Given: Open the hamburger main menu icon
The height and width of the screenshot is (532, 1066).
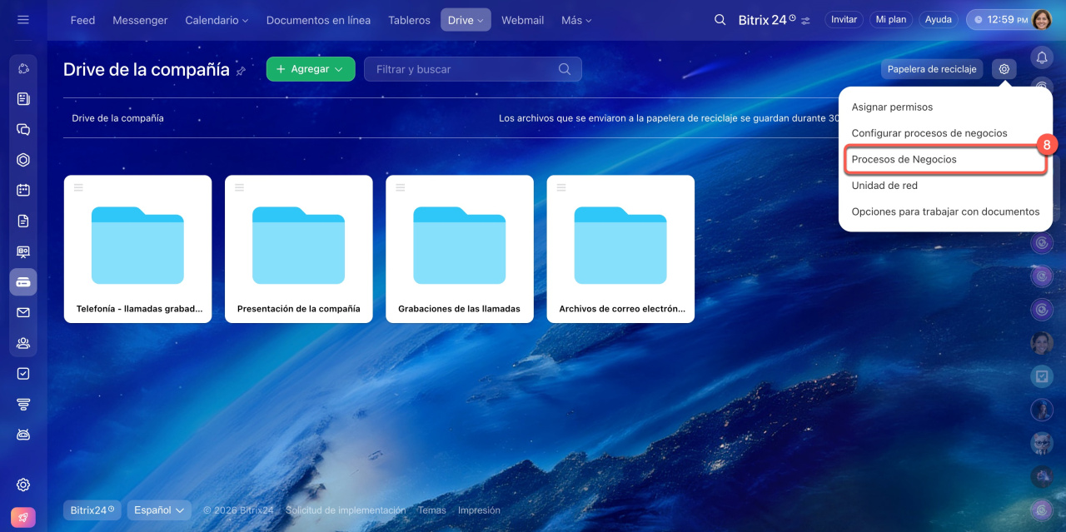Looking at the screenshot, I should (23, 20).
